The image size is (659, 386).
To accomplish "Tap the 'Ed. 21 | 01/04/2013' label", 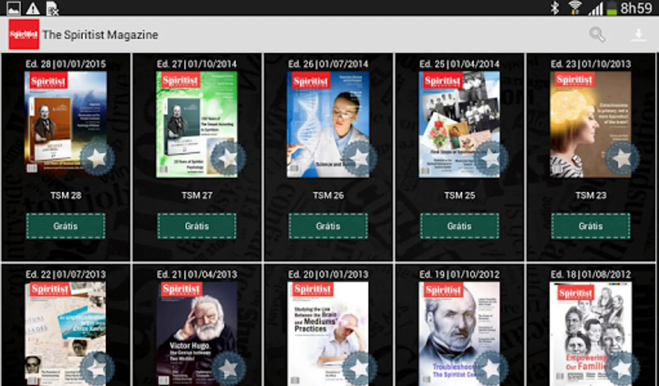I will pyautogui.click(x=197, y=274).
